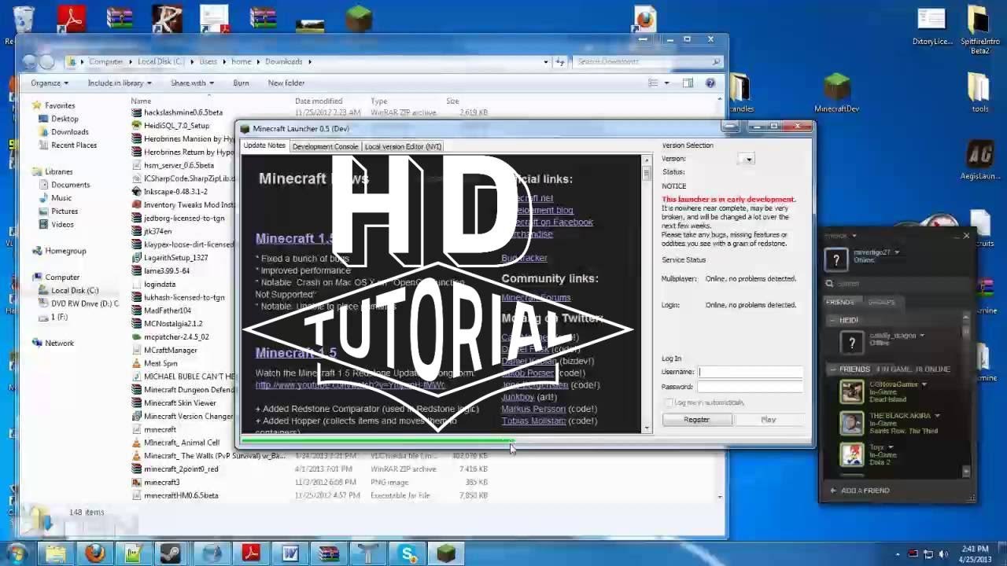Open Windows Explorer from the taskbar
The height and width of the screenshot is (566, 1007).
pos(55,553)
